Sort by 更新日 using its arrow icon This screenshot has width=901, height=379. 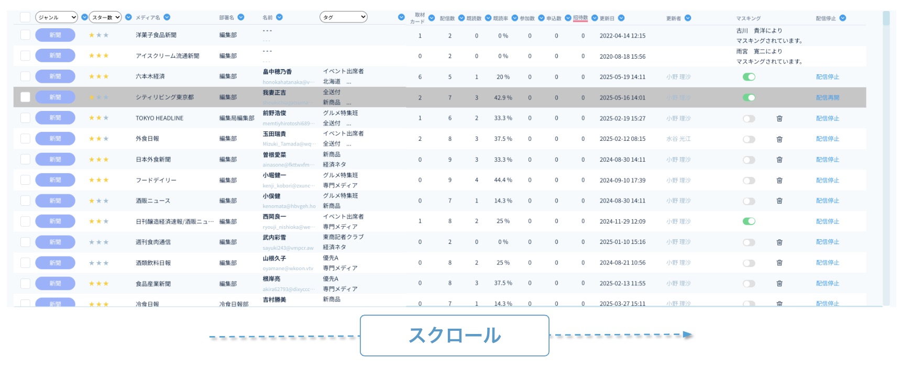(x=621, y=18)
